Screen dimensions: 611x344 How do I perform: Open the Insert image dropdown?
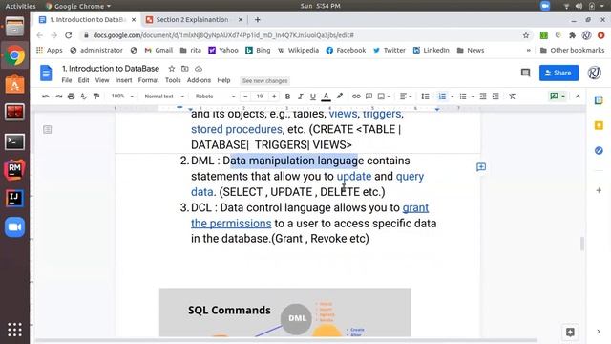pyautogui.click(x=384, y=97)
